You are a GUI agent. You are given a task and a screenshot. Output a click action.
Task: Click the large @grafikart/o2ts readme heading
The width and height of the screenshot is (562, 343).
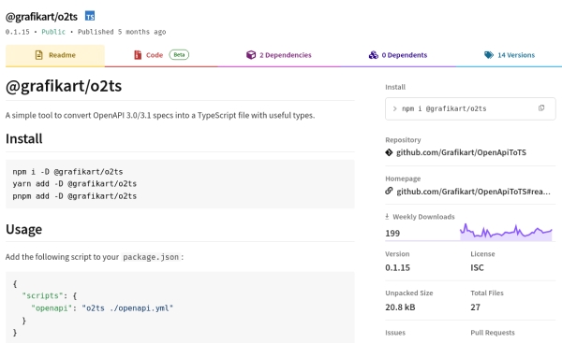tap(64, 86)
